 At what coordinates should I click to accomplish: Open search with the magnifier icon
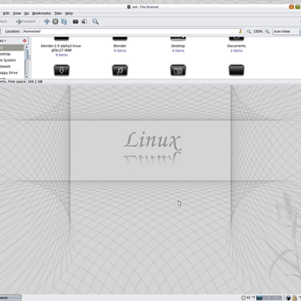[96, 22]
